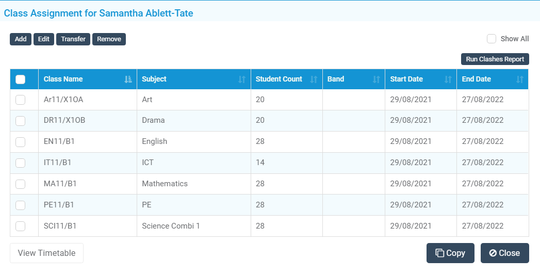This screenshot has width=540, height=275.
Task: Click the Edit button
Action: point(44,39)
